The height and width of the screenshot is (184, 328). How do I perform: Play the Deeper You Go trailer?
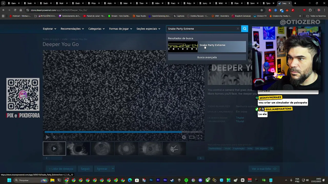[47, 137]
